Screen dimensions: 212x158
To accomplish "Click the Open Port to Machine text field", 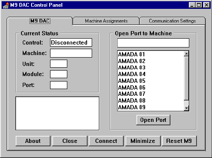I will pos(153,43).
